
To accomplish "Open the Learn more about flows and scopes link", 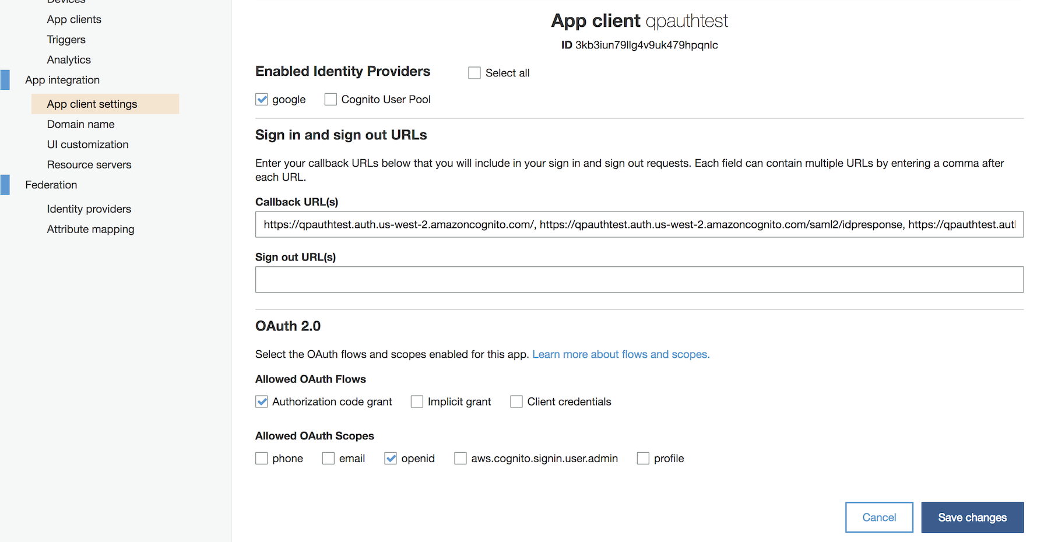I will click(620, 354).
